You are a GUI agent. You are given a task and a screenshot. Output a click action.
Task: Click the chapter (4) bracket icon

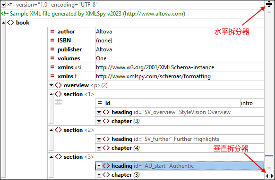[106, 148]
